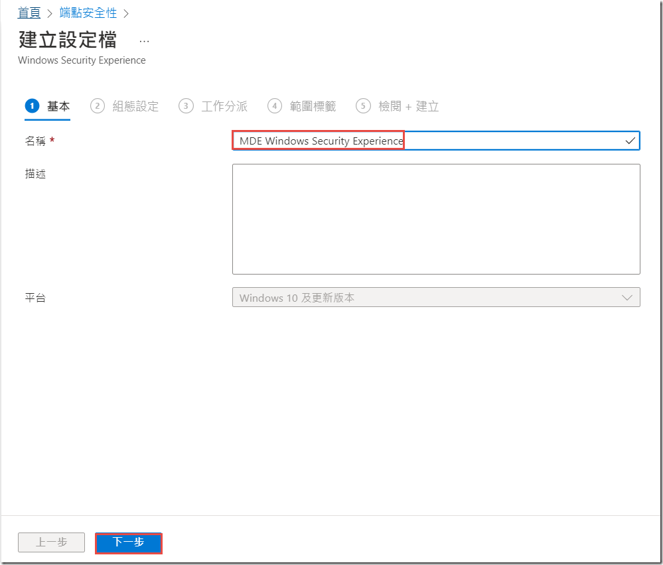Click the 上一步 button
The width and height of the screenshot is (663, 565).
tap(51, 542)
